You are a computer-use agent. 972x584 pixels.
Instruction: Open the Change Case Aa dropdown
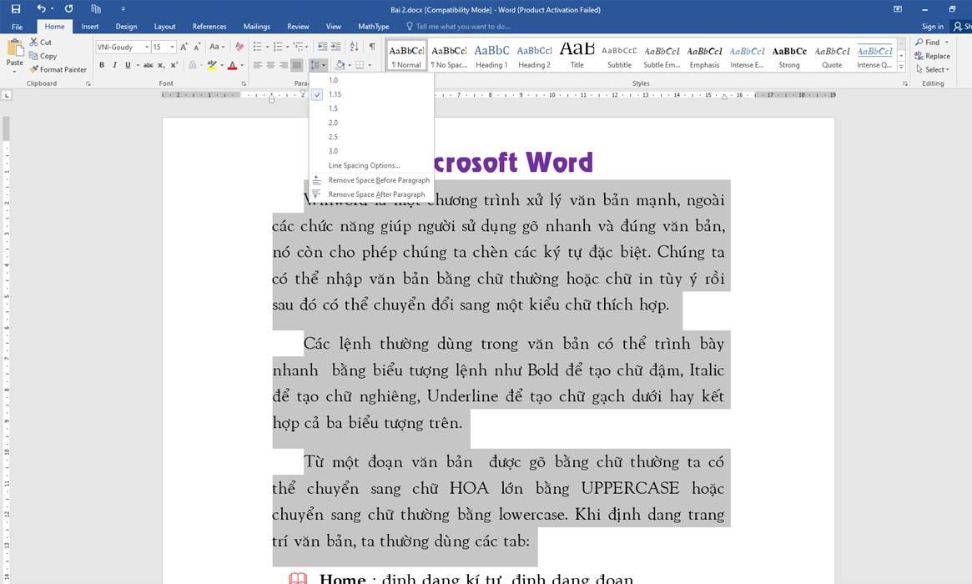click(x=217, y=47)
